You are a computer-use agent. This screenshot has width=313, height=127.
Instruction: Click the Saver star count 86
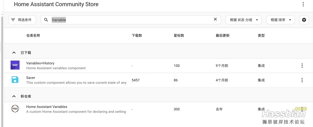[176, 80]
